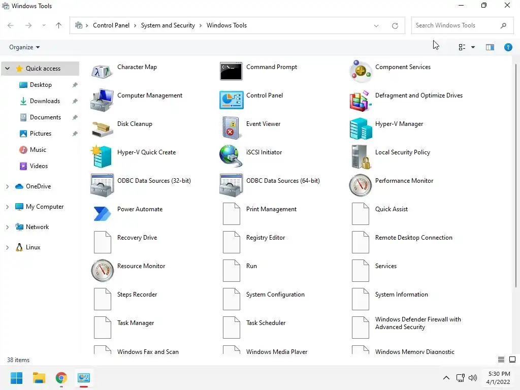This screenshot has width=520, height=390.
Task: Click Control Panel in the breadcrumb
Action: pos(111,25)
